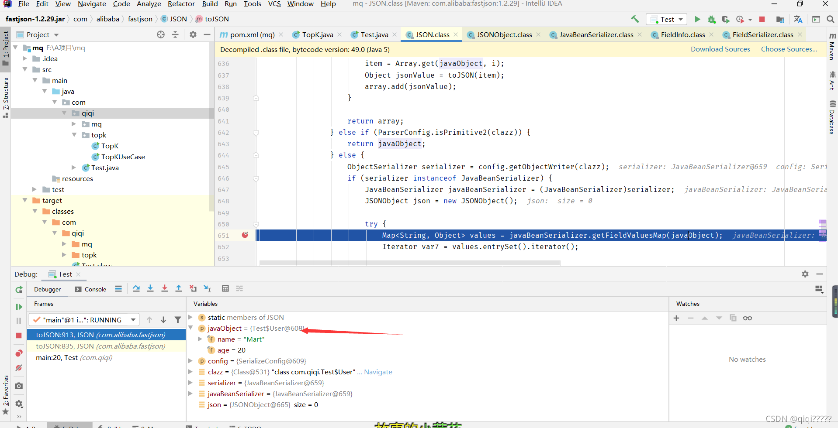Open the Database tool window tab

(x=832, y=117)
